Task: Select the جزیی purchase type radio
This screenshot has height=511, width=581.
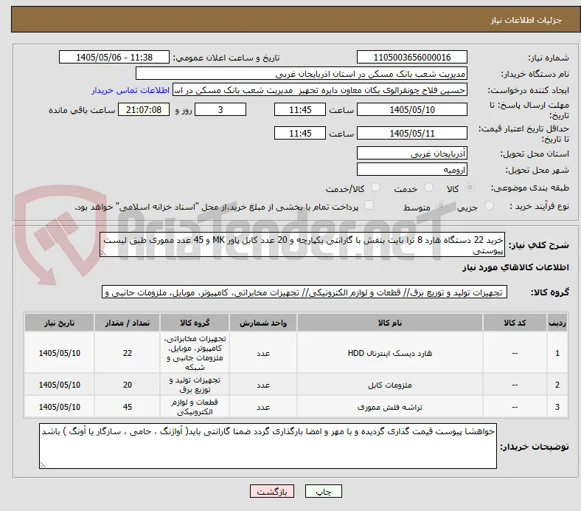Action: click(x=489, y=206)
